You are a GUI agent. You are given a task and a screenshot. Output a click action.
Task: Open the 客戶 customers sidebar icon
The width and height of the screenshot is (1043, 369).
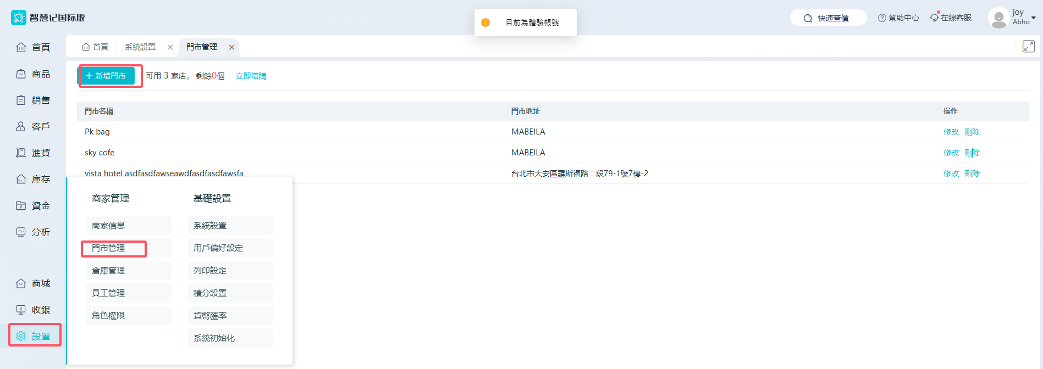(x=21, y=126)
